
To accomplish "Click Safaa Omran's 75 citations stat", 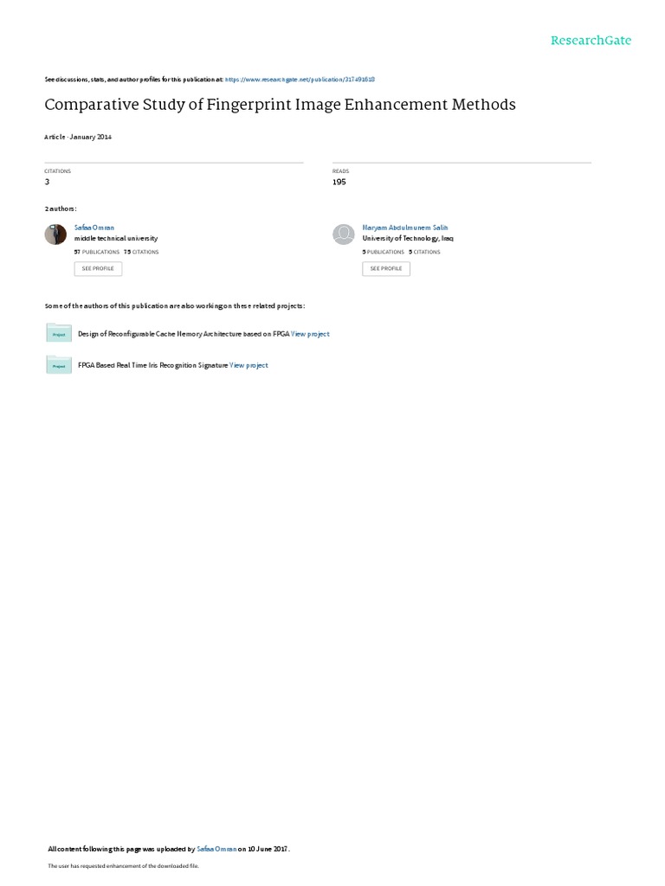I will (x=141, y=252).
